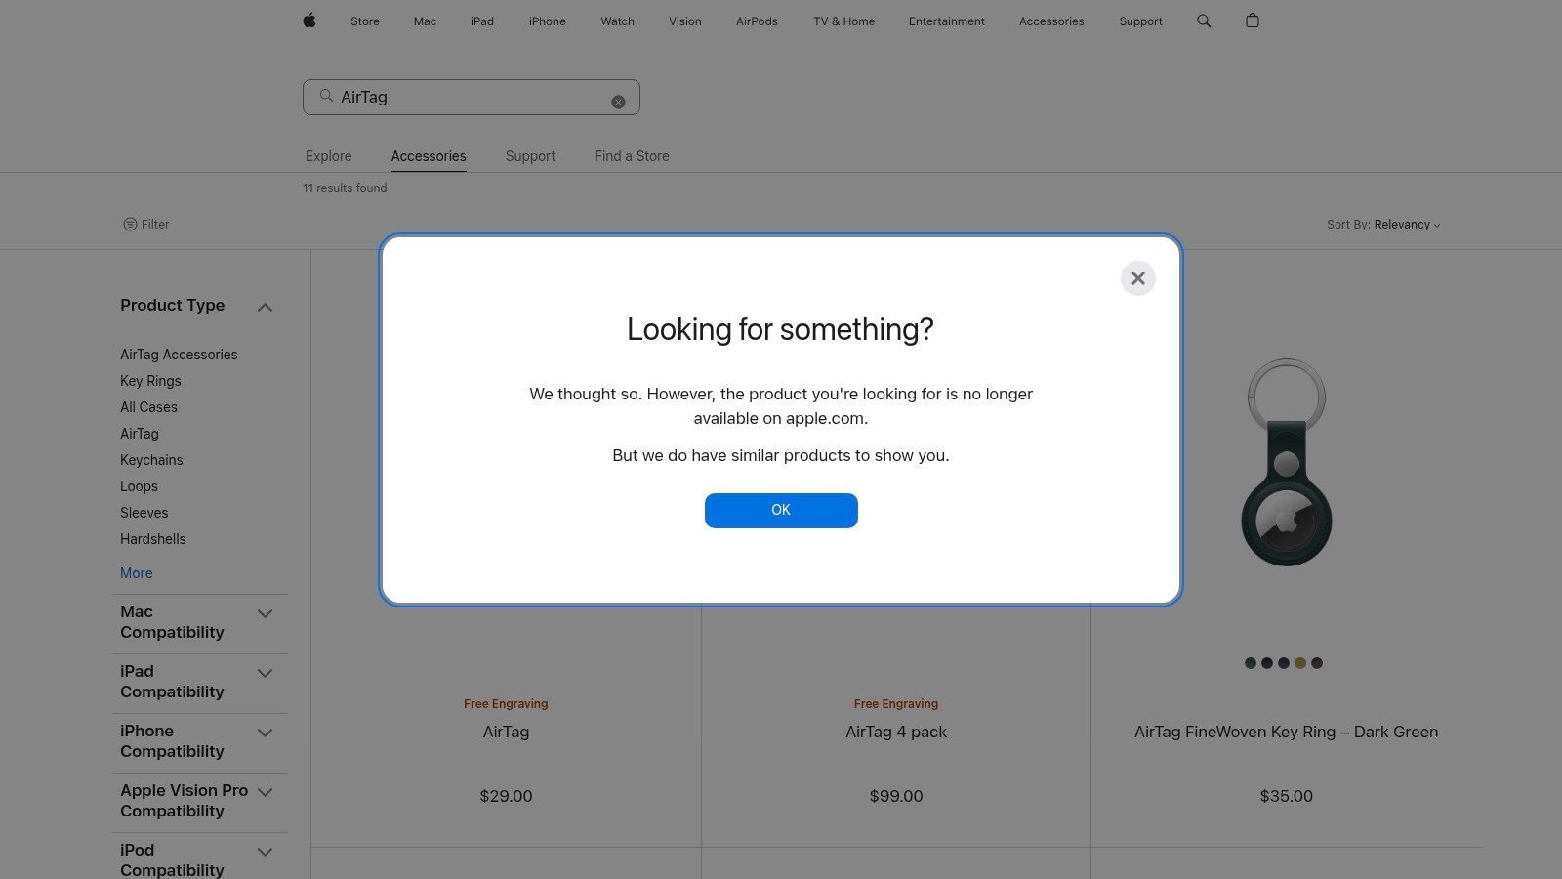The width and height of the screenshot is (1562, 879).
Task: Open the AirTag 4 pack product link
Action: pyautogui.click(x=896, y=732)
